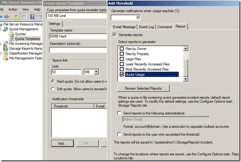Click the [Admin Email] address field
241x162 pixels.
point(166,119)
